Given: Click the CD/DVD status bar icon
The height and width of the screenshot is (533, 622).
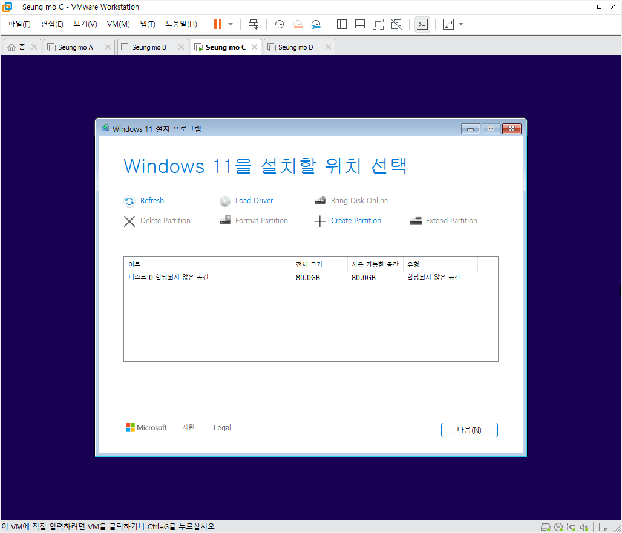Looking at the screenshot, I should coord(558,527).
